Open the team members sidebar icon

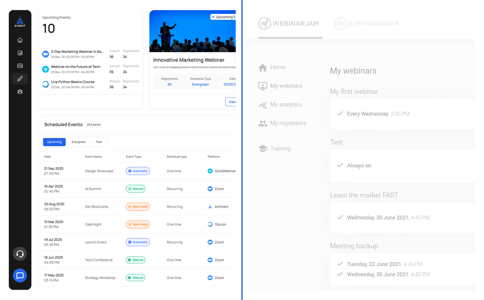coord(20,91)
